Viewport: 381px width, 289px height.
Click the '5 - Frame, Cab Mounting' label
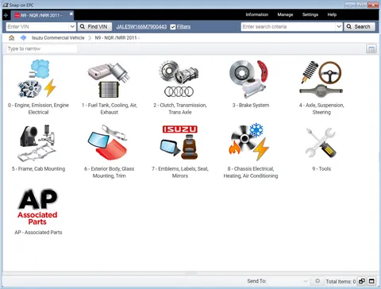[x=38, y=169]
